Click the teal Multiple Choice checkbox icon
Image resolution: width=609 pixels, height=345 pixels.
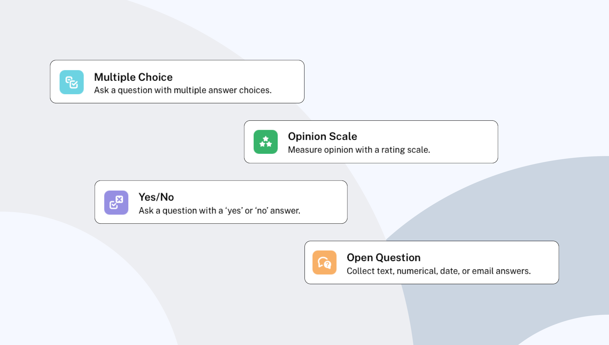tap(72, 82)
